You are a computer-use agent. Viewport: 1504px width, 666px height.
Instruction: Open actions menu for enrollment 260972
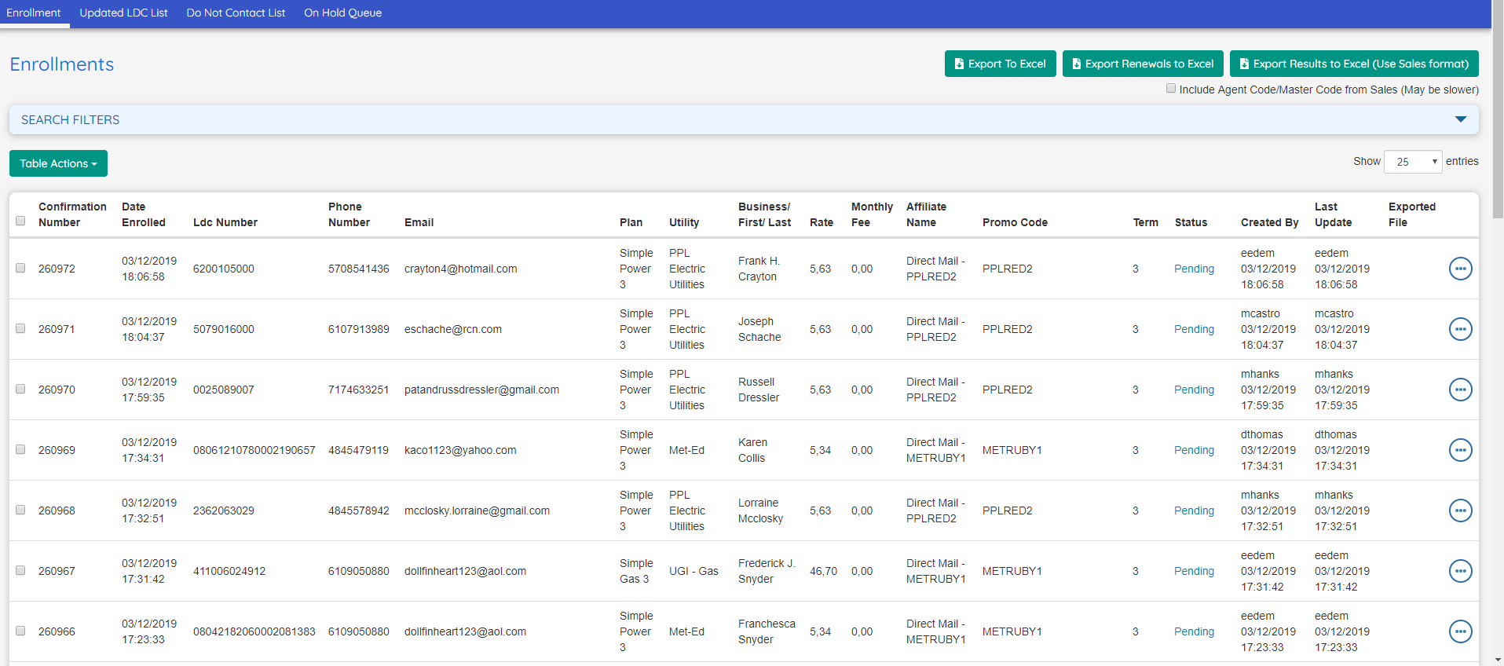point(1460,269)
